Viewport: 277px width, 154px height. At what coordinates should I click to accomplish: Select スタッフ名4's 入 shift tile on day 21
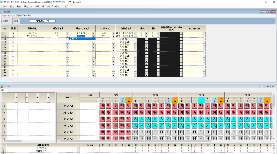click(x=267, y=126)
